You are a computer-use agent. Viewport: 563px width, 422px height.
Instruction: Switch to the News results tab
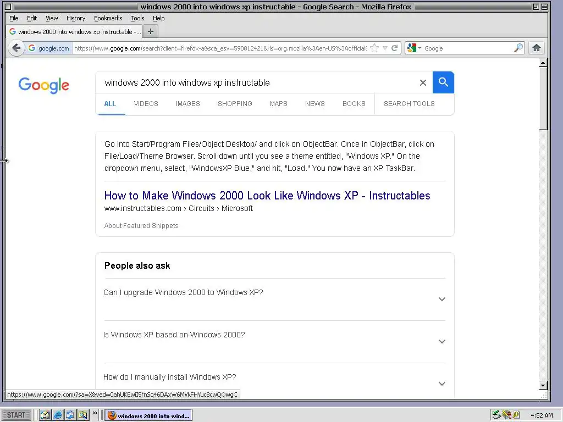pos(315,104)
